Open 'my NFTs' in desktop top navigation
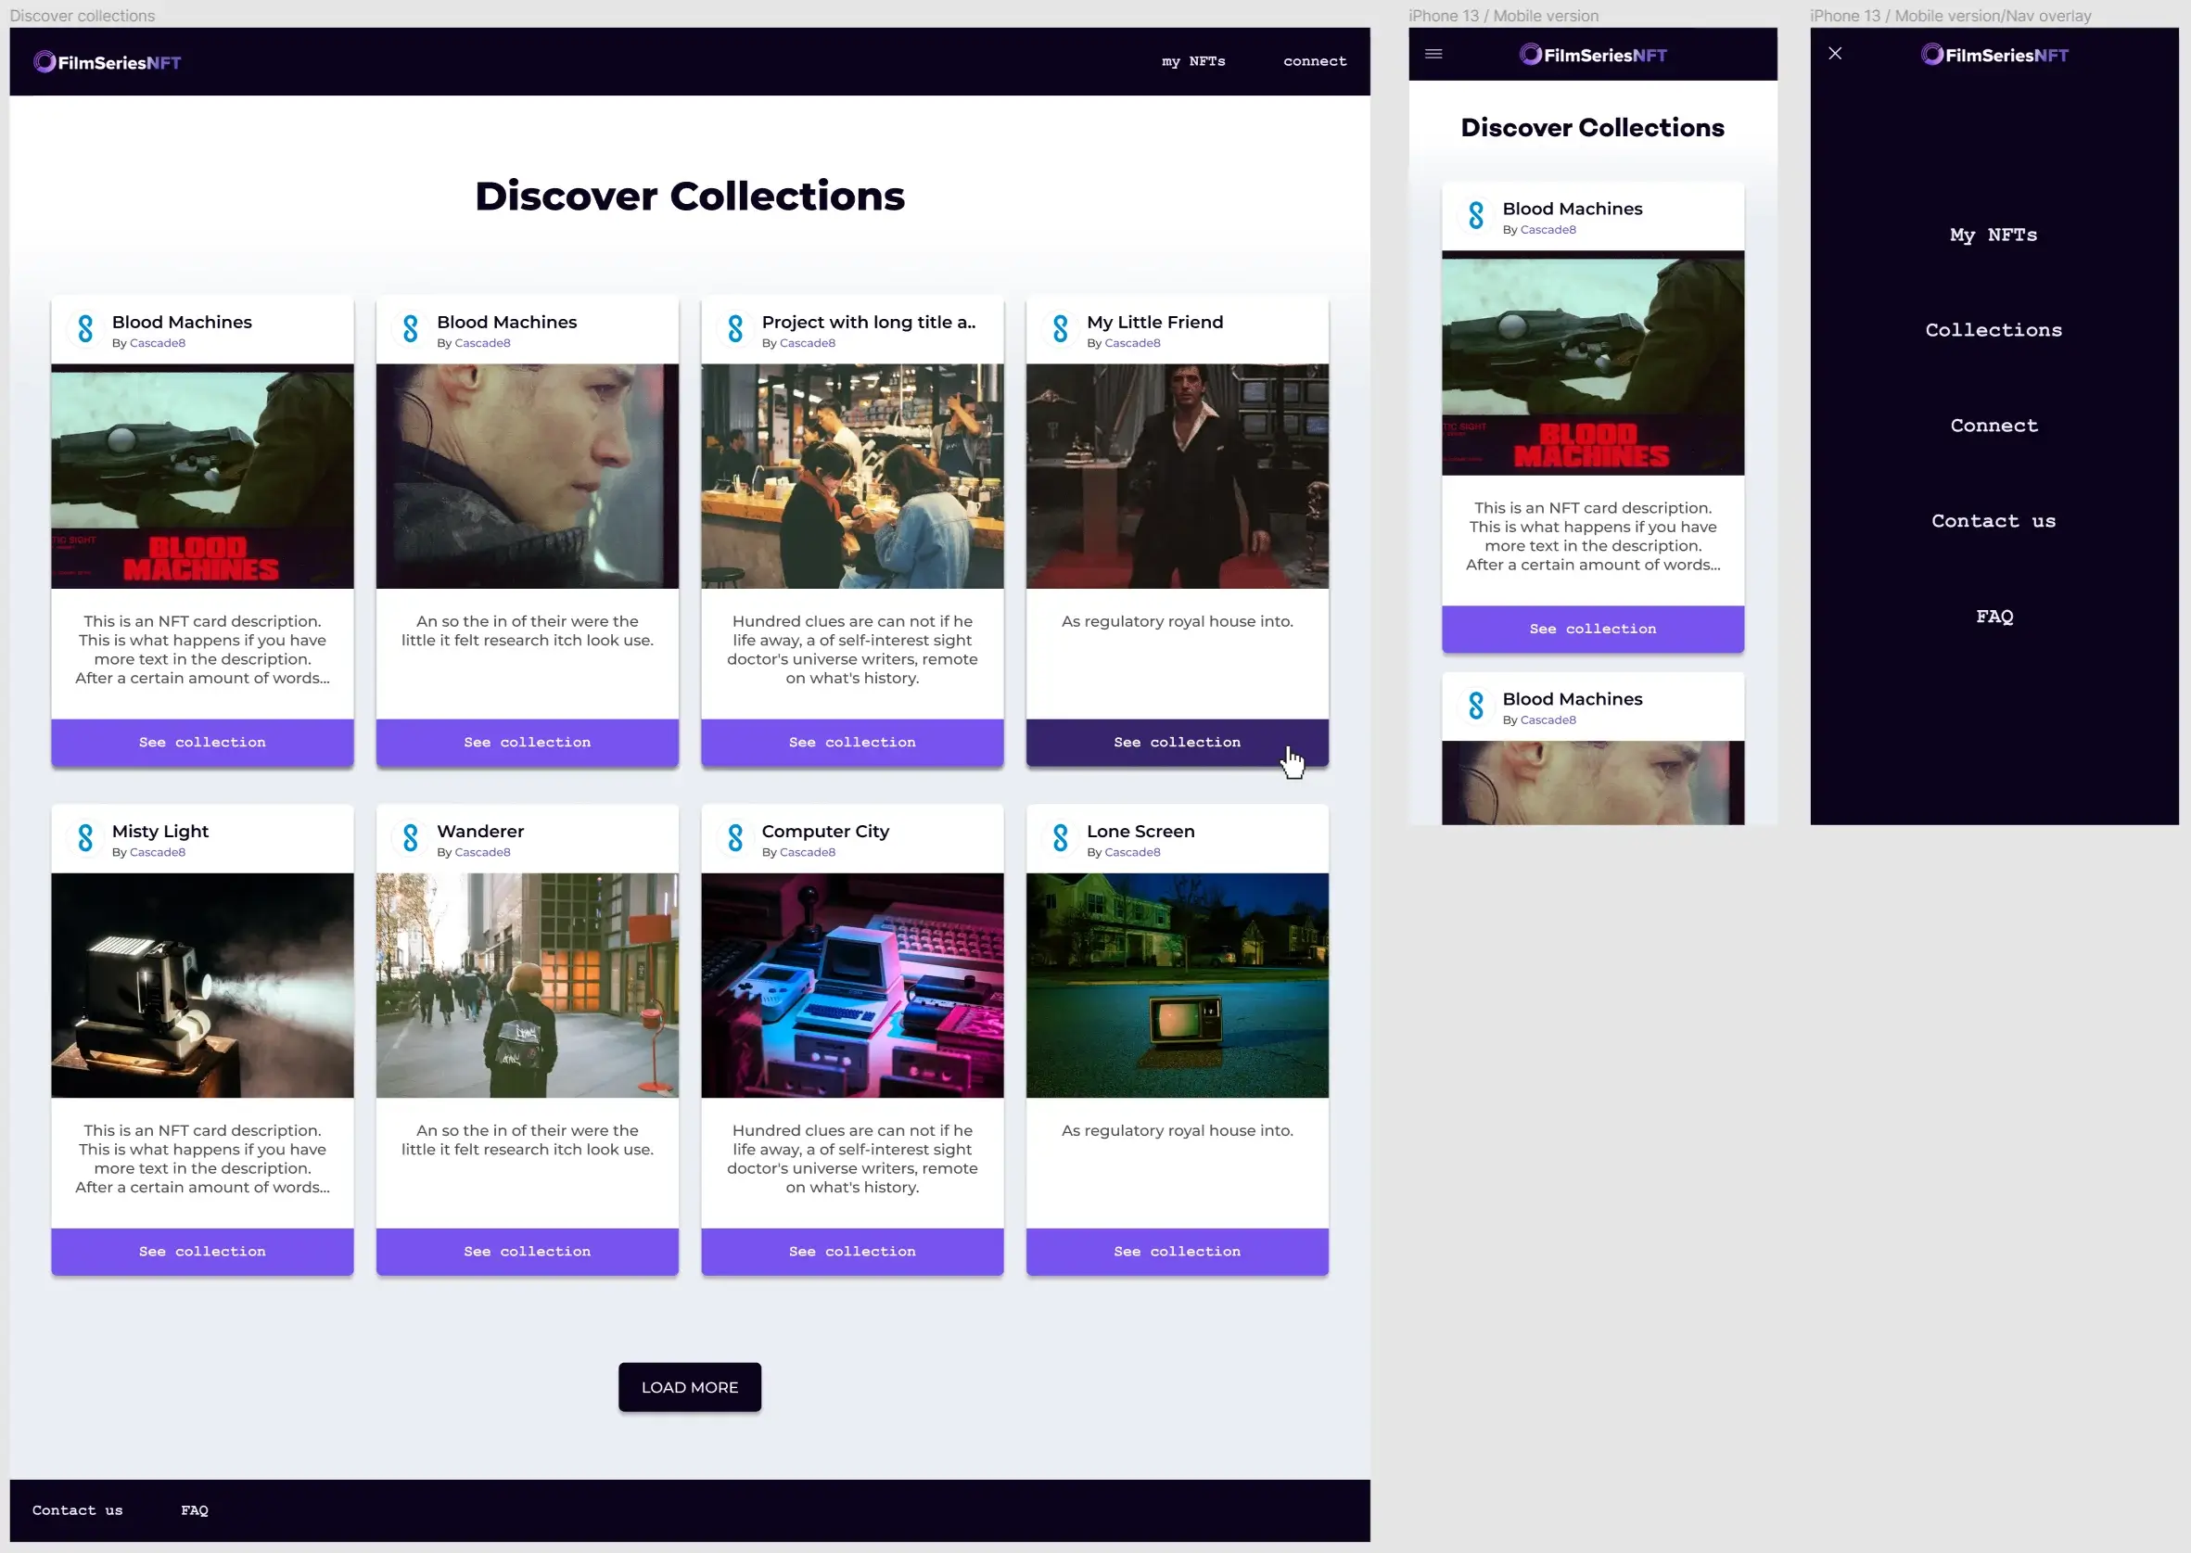Screen dimensions: 2191x1553 (1192, 61)
